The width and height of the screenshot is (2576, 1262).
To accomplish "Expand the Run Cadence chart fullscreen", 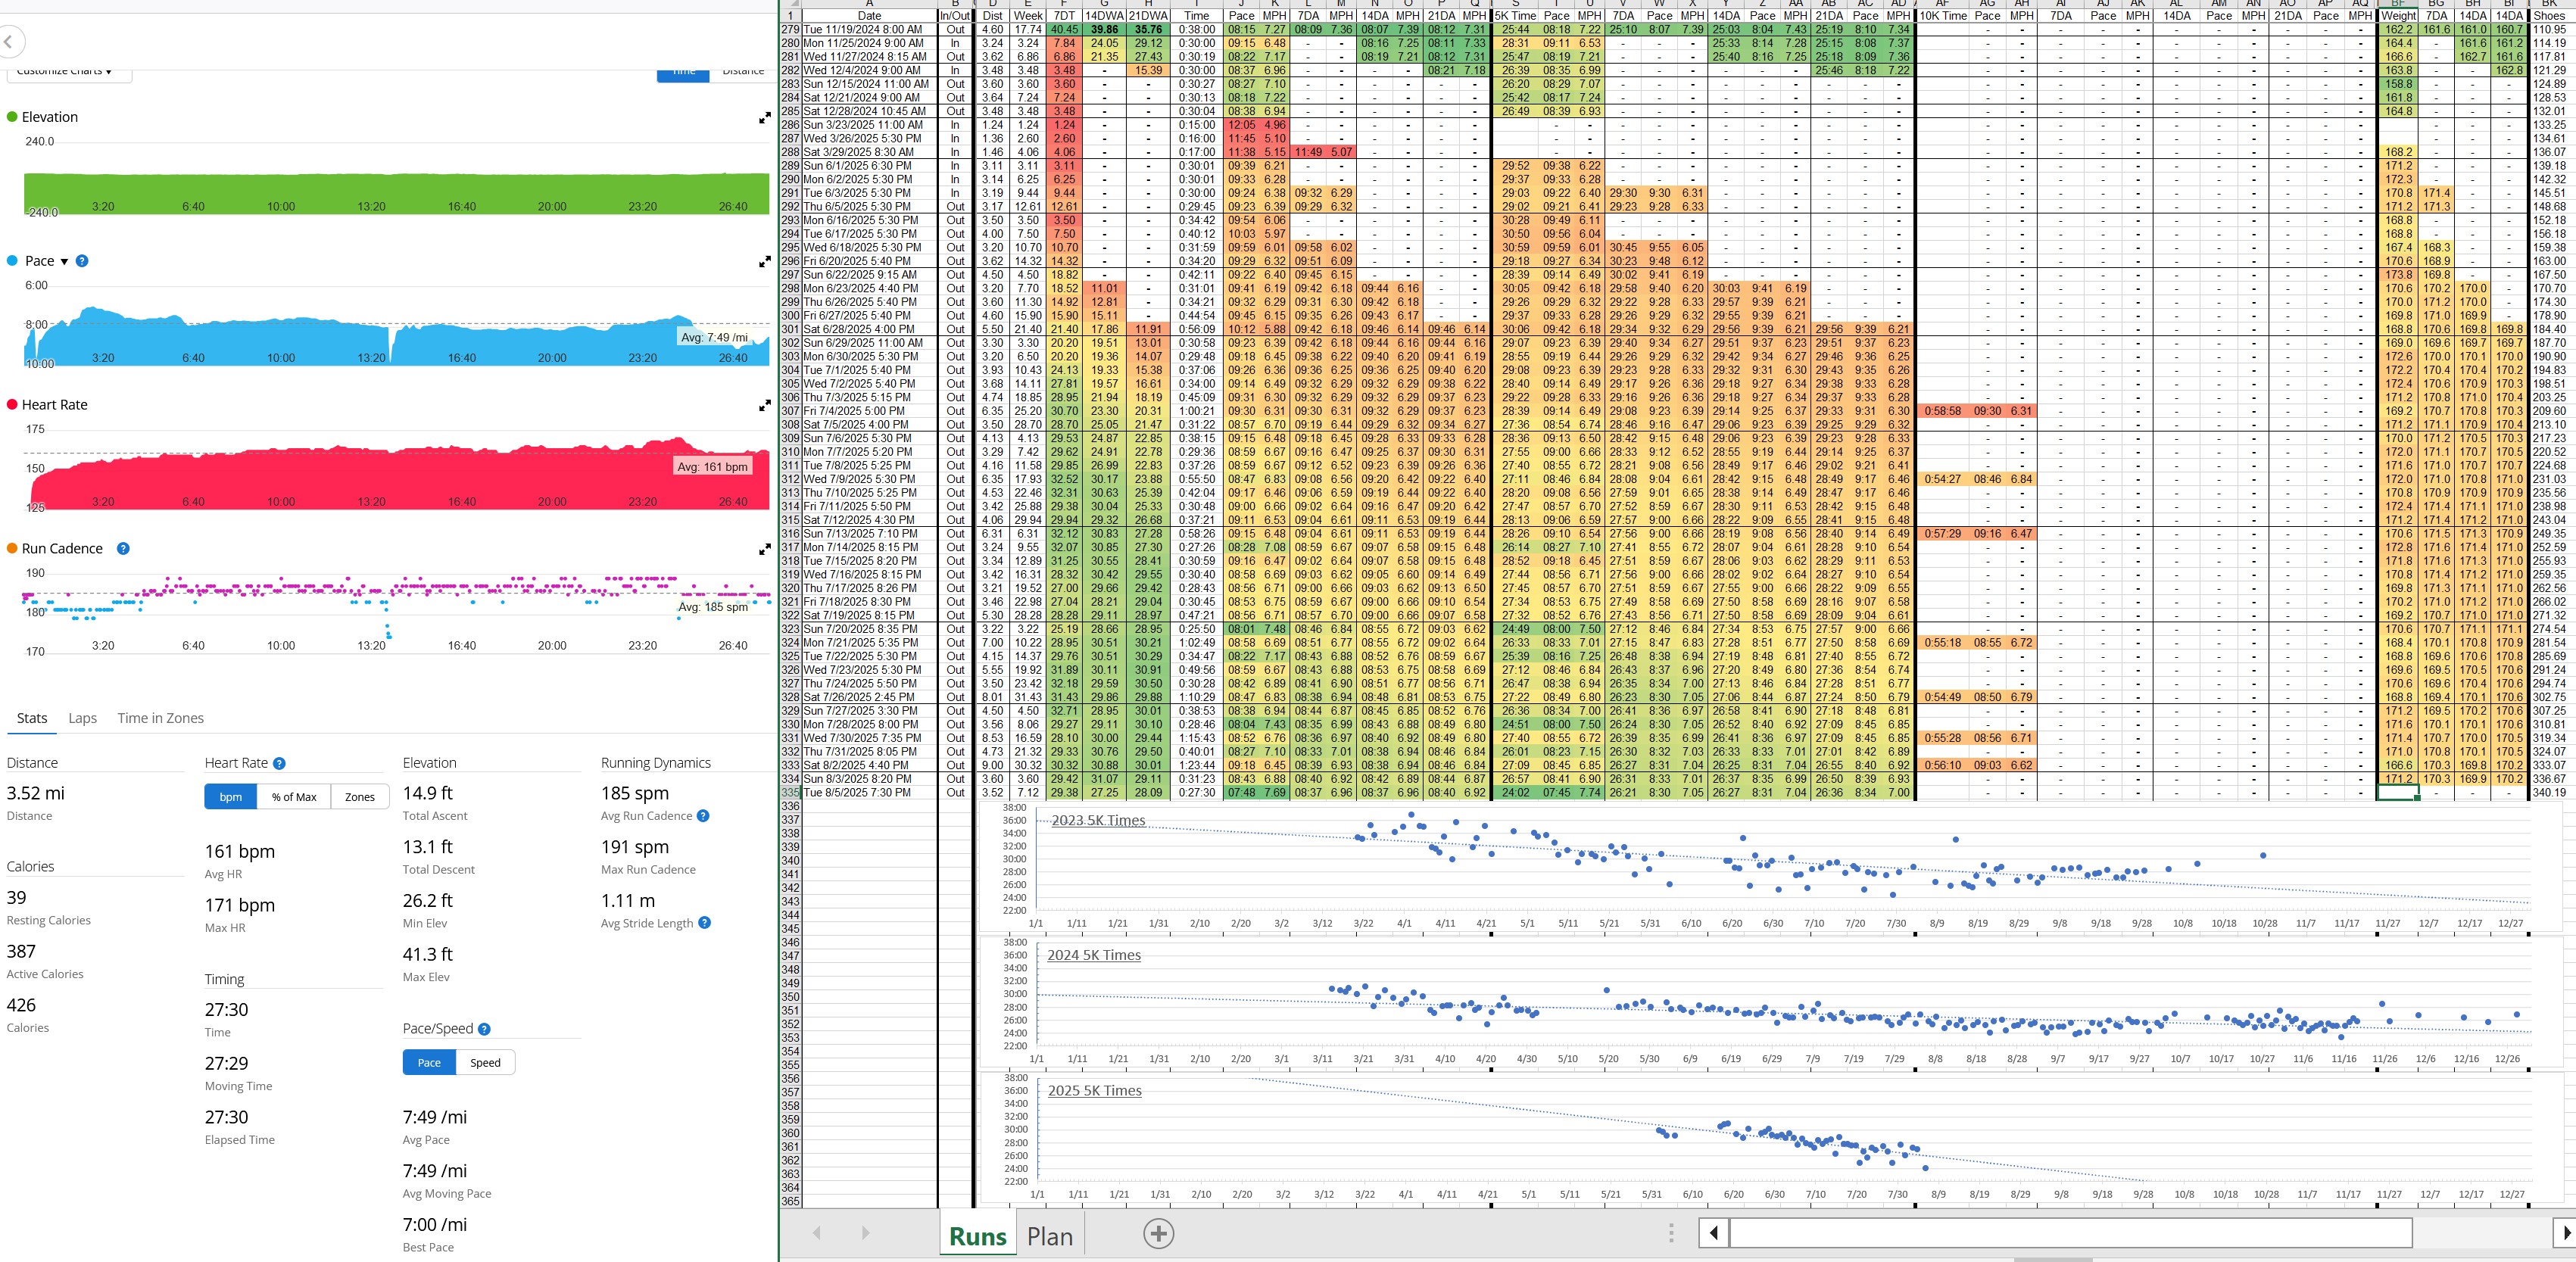I will pos(764,549).
